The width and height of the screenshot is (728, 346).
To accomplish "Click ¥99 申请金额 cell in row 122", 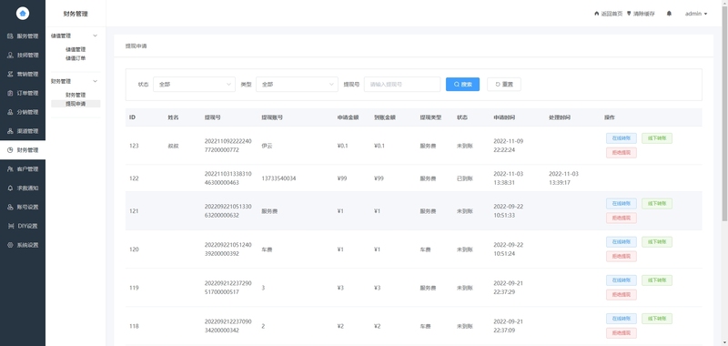I will 343,178.
